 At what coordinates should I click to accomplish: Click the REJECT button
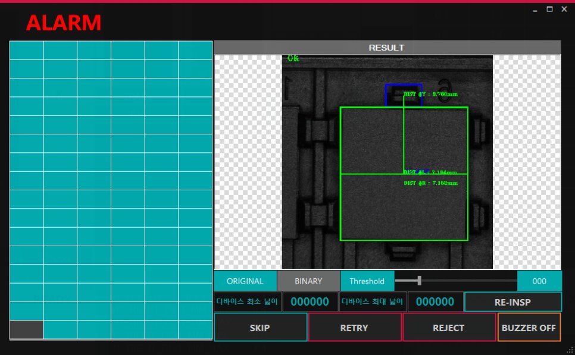pyautogui.click(x=449, y=328)
